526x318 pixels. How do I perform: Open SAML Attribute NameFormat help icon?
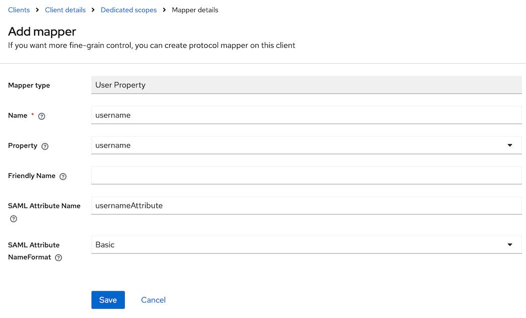(x=59, y=258)
